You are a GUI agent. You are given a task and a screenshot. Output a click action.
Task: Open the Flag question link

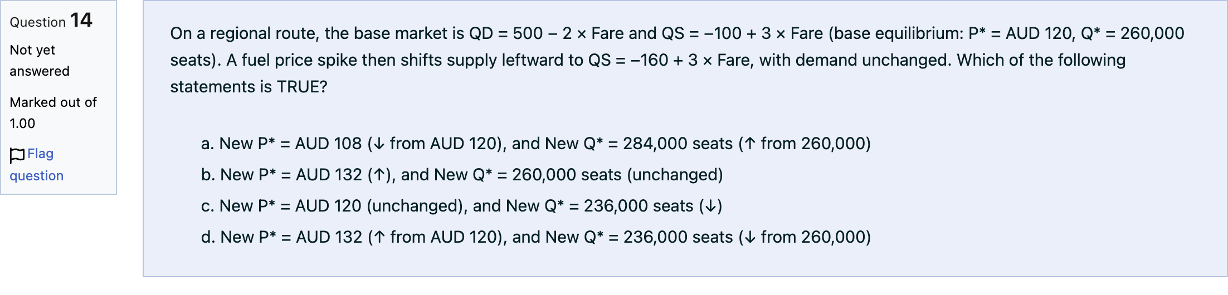click(x=37, y=165)
